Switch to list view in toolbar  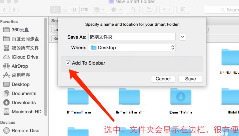65,10
